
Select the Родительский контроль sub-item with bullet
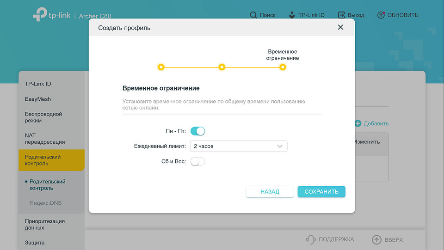pos(48,185)
